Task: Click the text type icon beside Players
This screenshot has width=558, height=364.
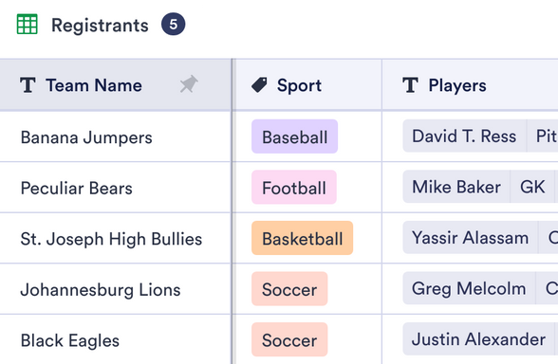Action: (x=410, y=85)
